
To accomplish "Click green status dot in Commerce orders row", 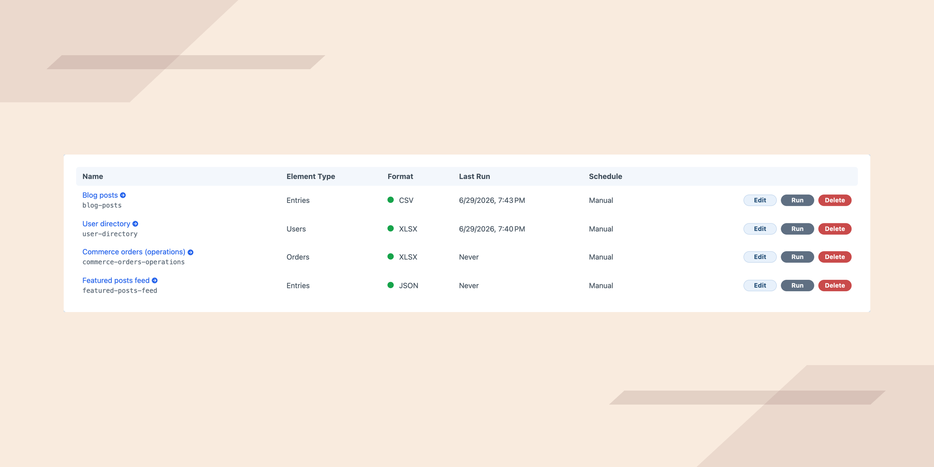I will (391, 256).
